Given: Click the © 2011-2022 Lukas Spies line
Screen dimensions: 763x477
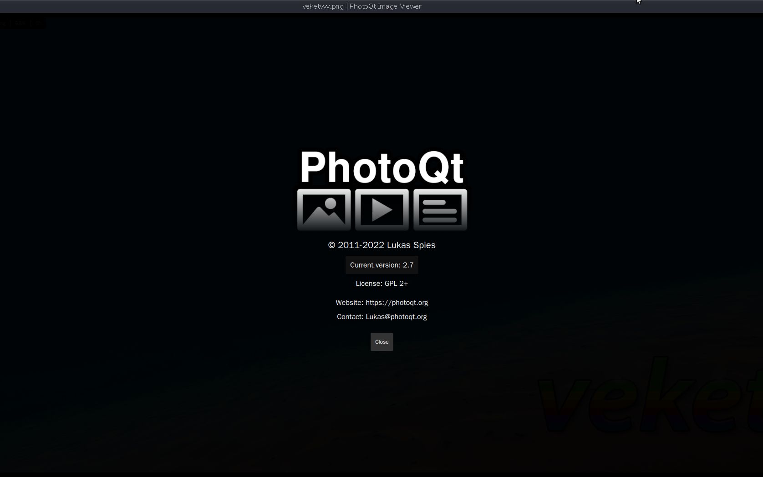Looking at the screenshot, I should [x=381, y=245].
